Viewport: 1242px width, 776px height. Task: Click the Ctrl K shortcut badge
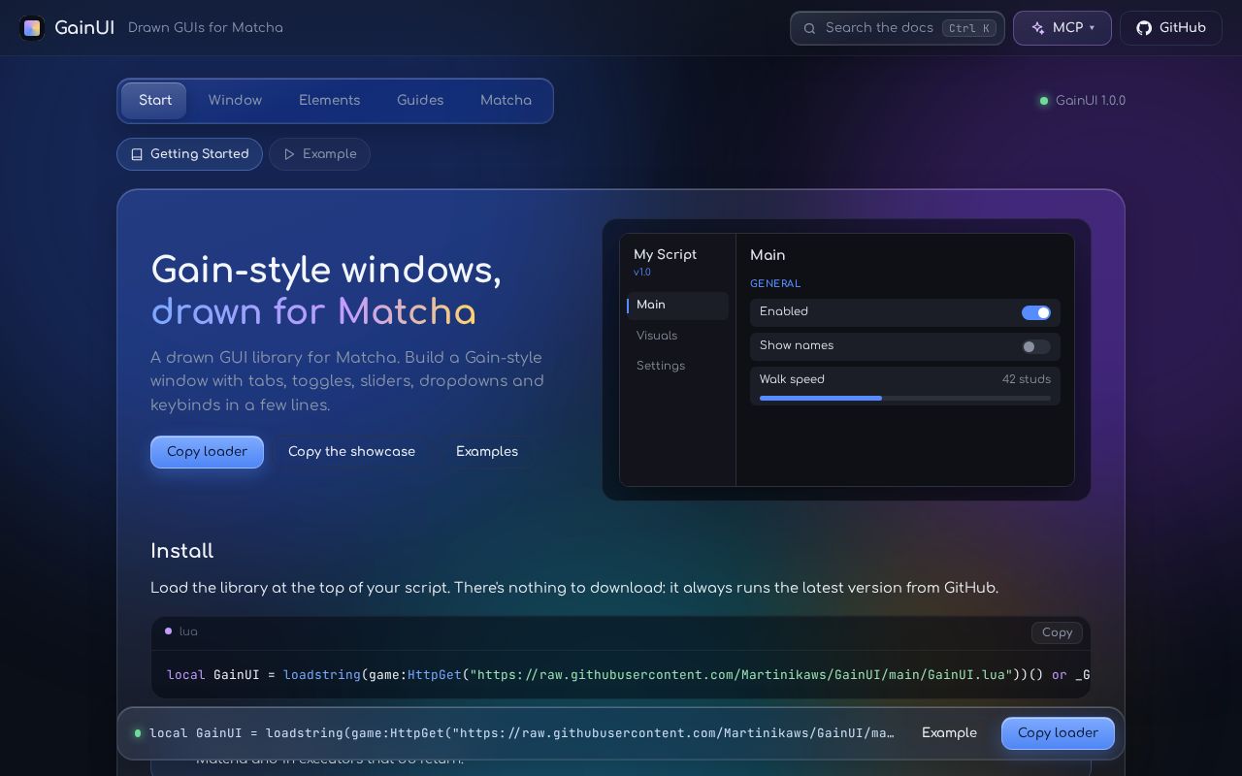point(968,28)
